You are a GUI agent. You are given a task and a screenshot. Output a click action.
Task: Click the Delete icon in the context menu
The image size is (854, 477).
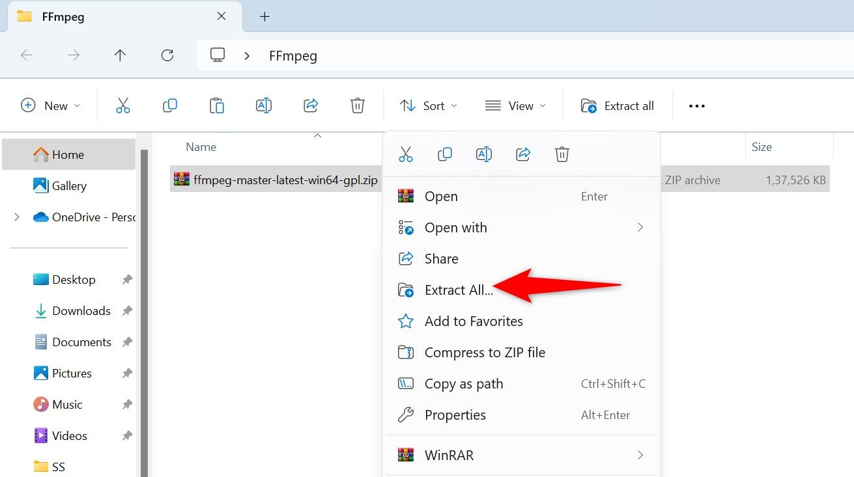tap(562, 154)
